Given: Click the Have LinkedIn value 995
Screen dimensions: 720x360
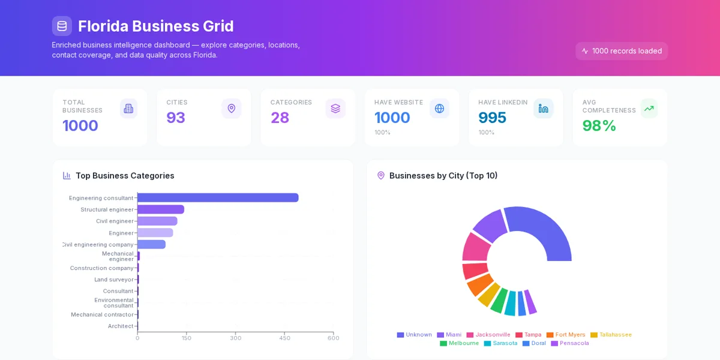Looking at the screenshot, I should coord(493,118).
